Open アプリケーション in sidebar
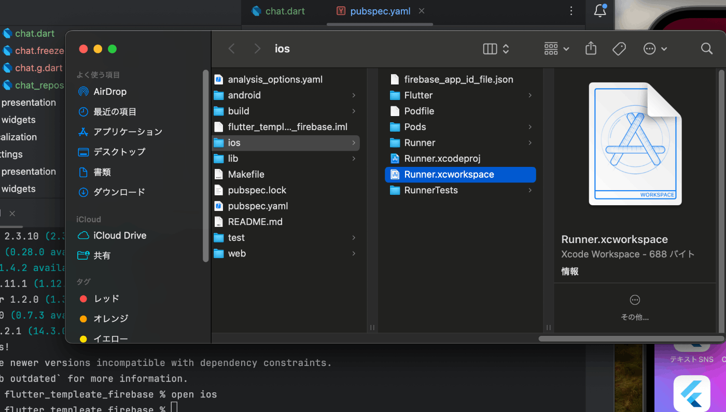This screenshot has width=726, height=412. click(x=120, y=132)
